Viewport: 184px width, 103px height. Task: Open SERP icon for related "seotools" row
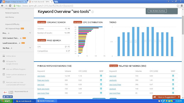(173, 80)
